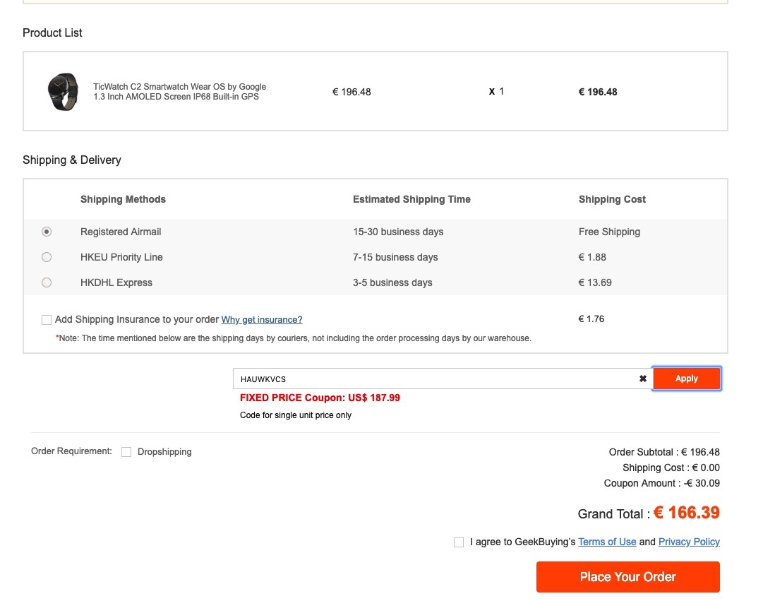Click the € 13.69 shipping cost
This screenshot has width=775, height=601.
click(595, 282)
